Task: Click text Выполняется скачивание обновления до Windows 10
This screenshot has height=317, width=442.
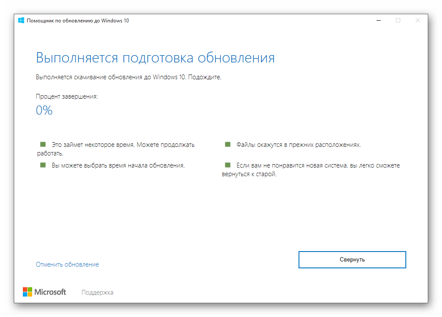Action: 111,77
